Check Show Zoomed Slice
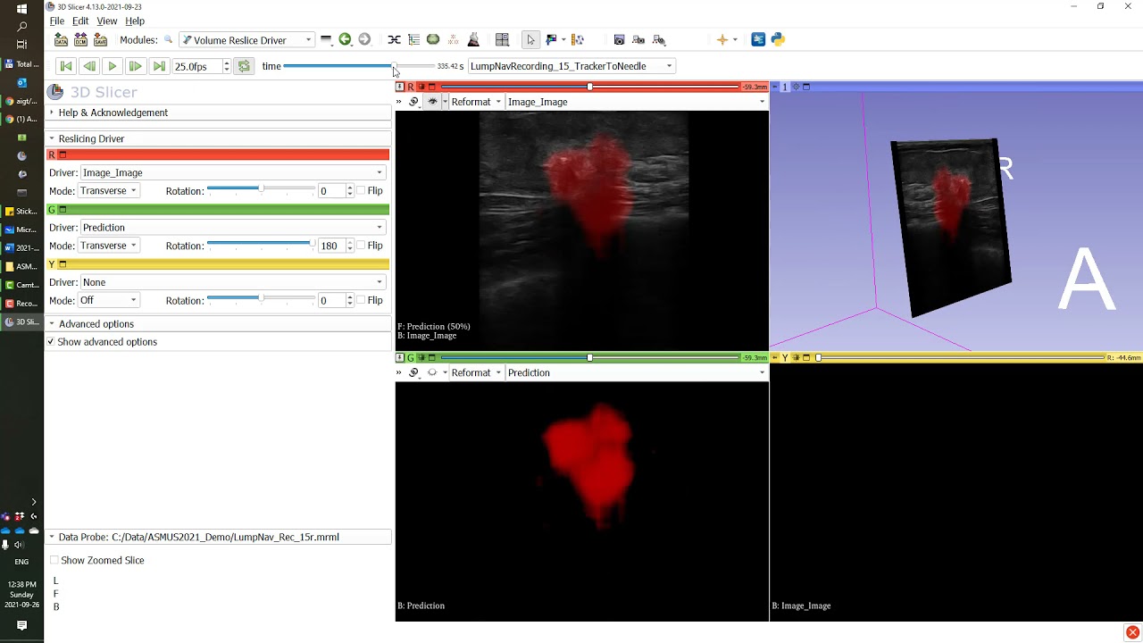 [x=54, y=560]
